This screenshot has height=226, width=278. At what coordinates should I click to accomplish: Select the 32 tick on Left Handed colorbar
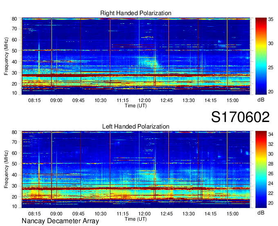271,144
